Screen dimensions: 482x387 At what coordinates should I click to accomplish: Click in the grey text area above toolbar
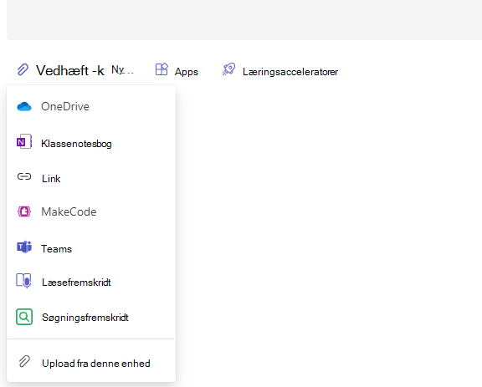click(x=244, y=20)
